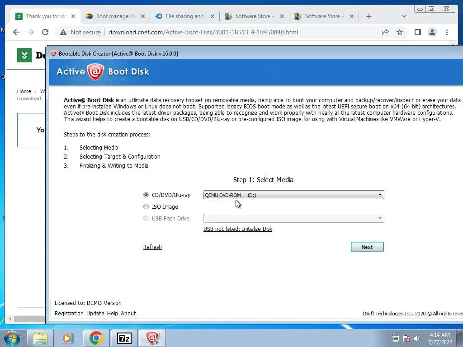
Task: Click the Active@ Boot Disk taskbar icon
Action: click(152, 338)
